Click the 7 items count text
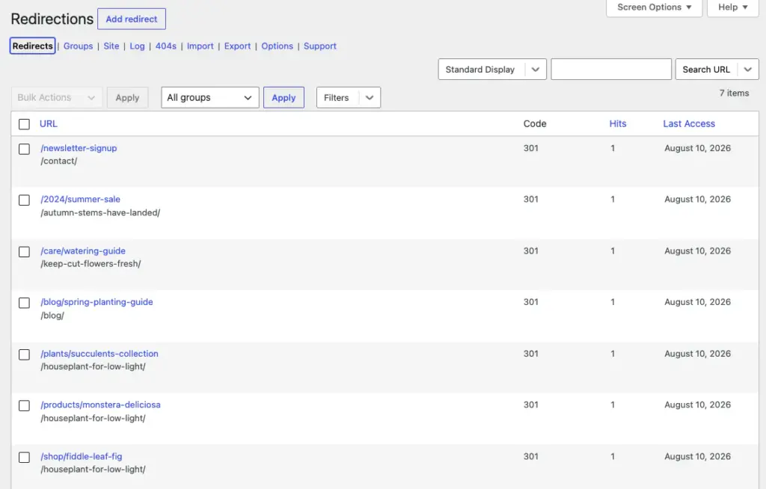 pyautogui.click(x=734, y=93)
